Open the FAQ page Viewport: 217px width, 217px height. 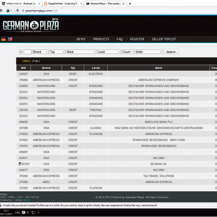(119, 39)
